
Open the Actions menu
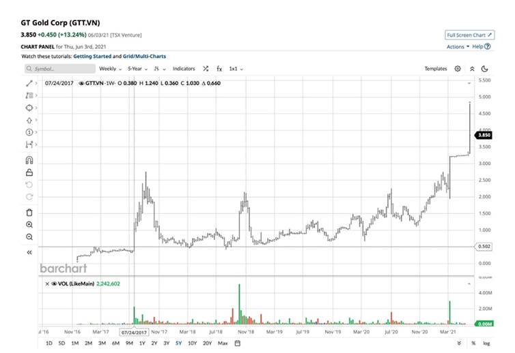coord(458,46)
